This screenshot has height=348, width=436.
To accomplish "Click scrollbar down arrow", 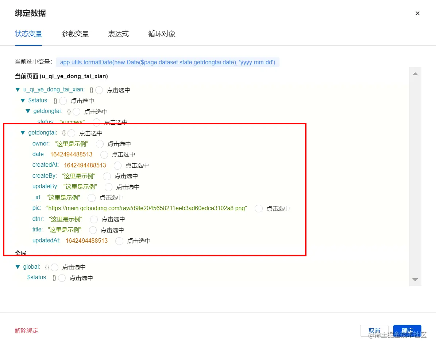I will (x=415, y=279).
